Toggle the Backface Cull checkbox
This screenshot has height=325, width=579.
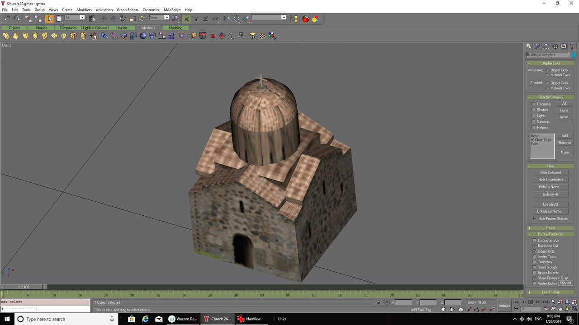(x=535, y=246)
